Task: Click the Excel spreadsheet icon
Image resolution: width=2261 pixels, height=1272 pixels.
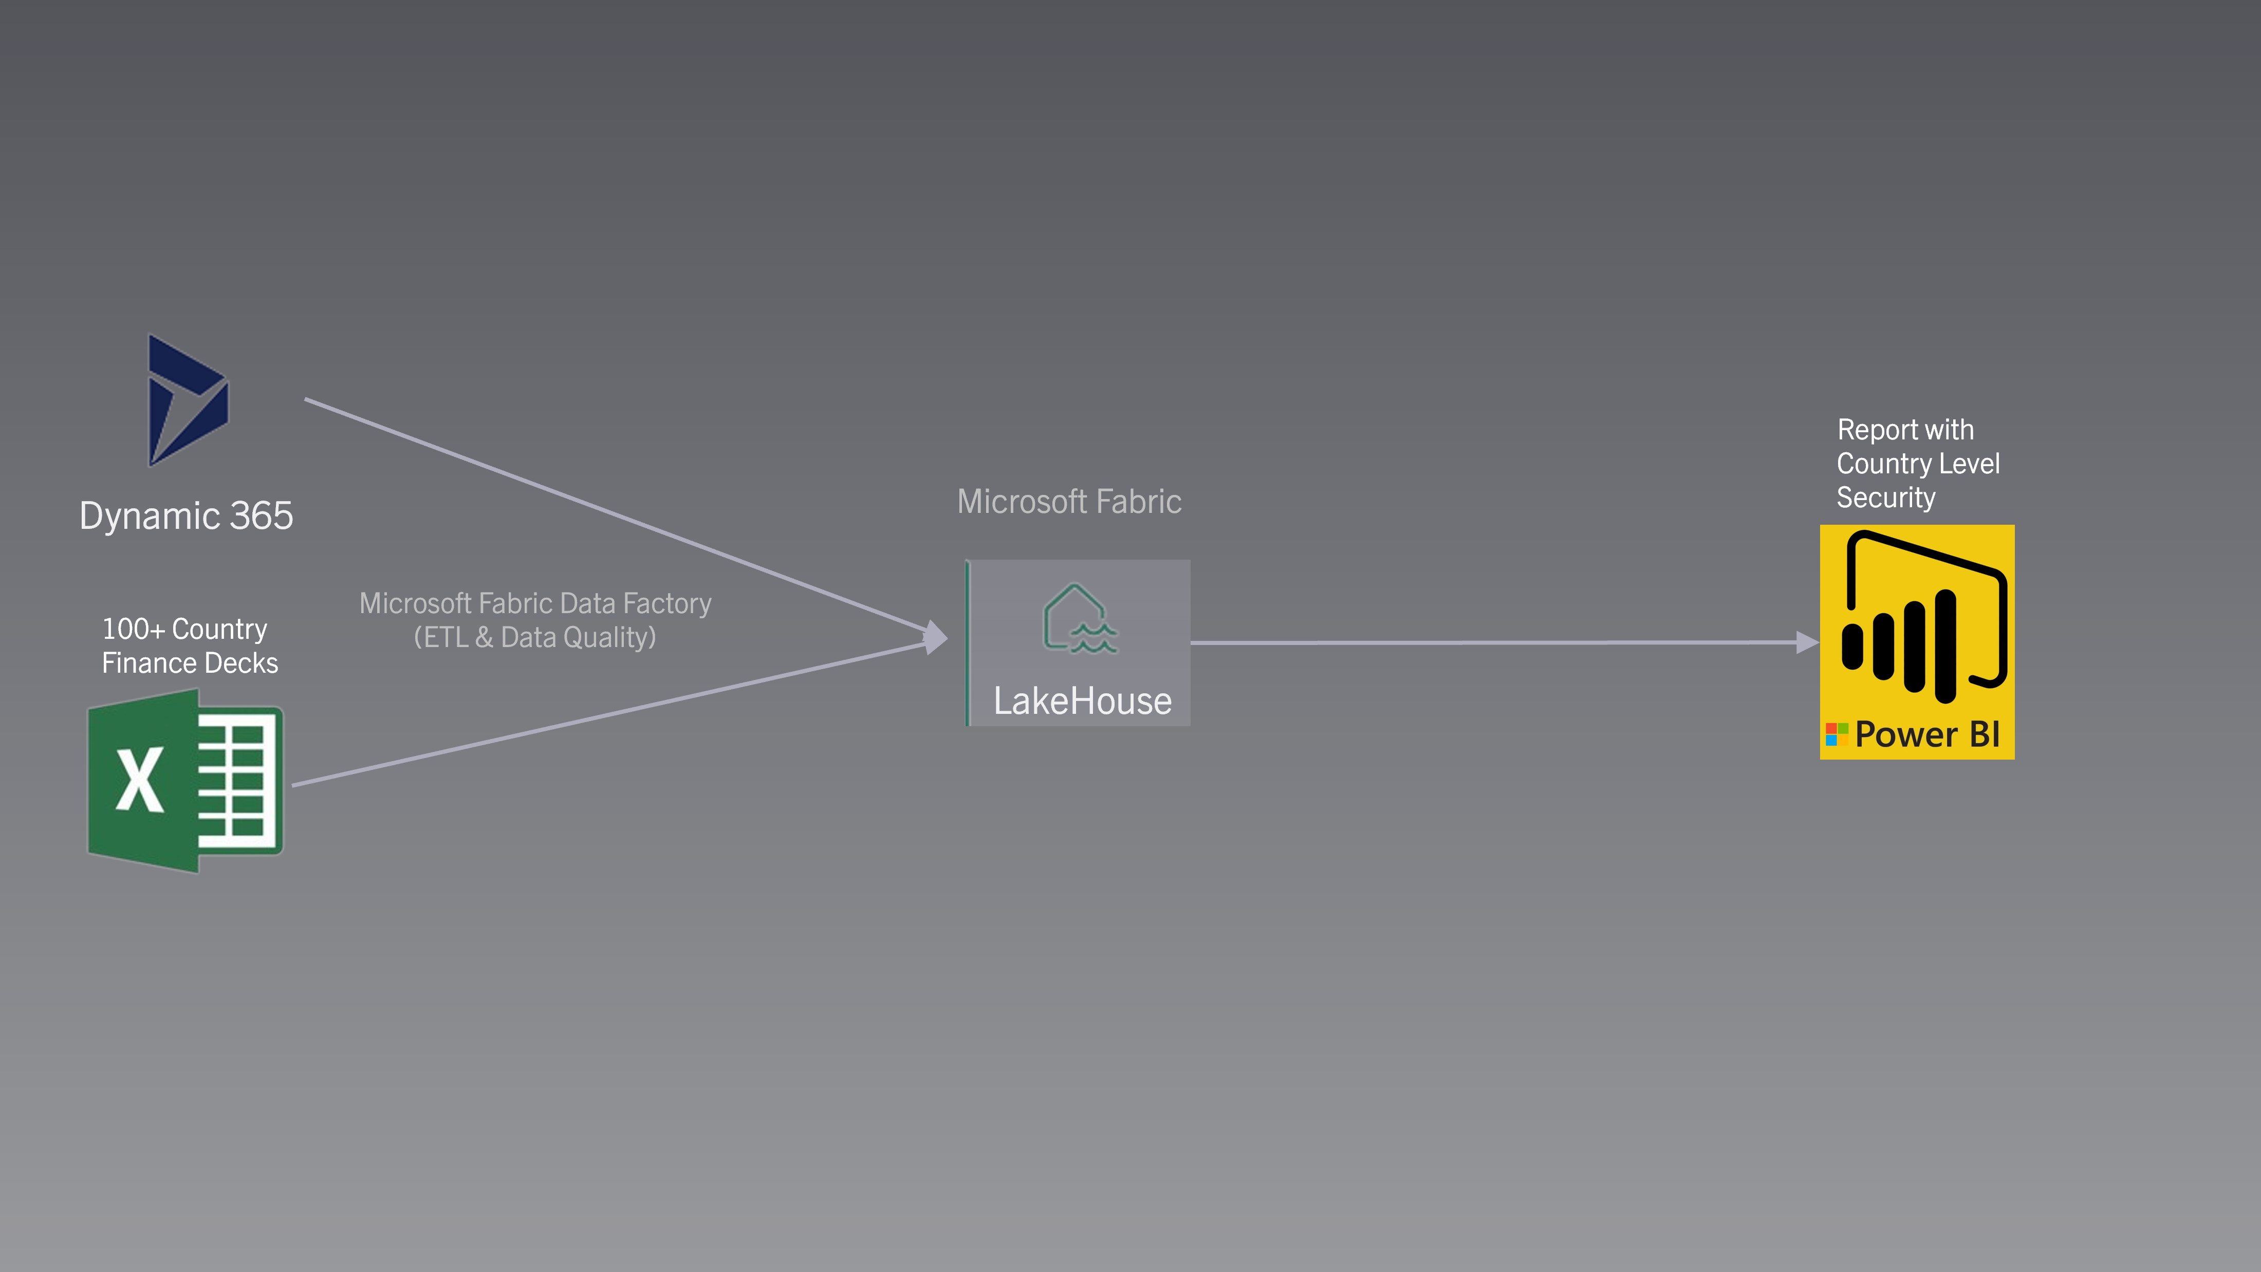Action: (x=186, y=780)
